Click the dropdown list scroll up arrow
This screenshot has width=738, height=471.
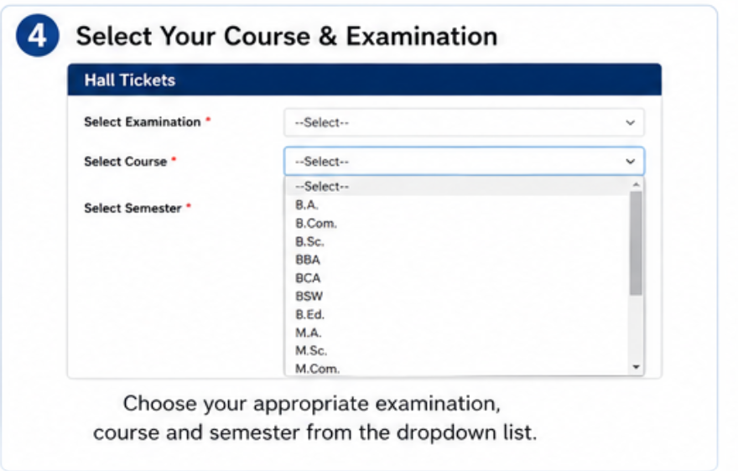coord(637,184)
